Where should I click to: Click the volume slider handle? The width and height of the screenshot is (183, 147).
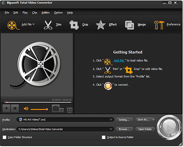point(47,109)
